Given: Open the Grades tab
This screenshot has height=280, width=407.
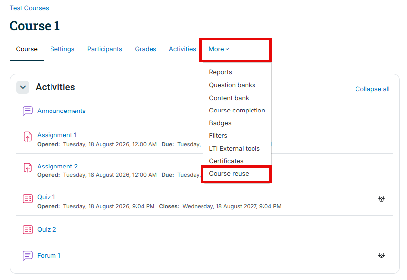Looking at the screenshot, I should 146,49.
